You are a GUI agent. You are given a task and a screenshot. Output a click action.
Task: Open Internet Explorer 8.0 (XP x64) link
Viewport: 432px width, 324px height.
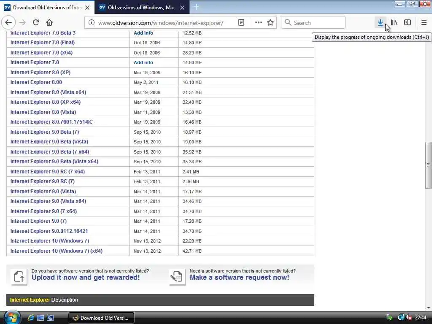point(46,102)
